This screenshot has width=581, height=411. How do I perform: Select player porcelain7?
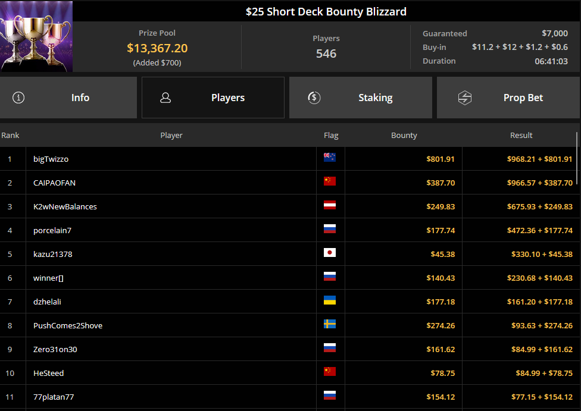click(x=52, y=230)
